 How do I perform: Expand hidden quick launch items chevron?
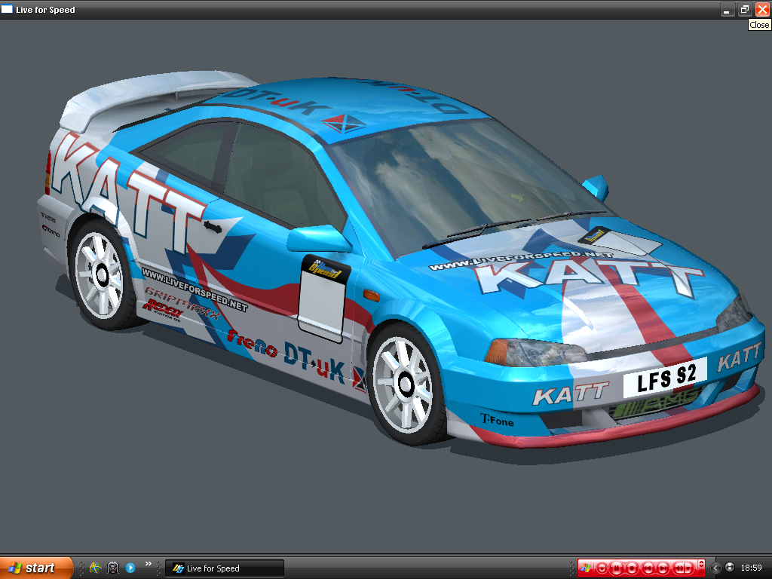pyautogui.click(x=148, y=564)
